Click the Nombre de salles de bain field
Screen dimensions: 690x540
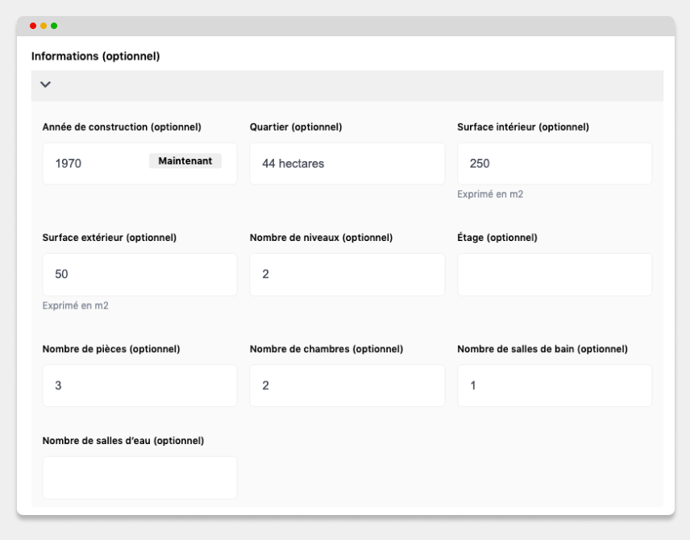555,385
